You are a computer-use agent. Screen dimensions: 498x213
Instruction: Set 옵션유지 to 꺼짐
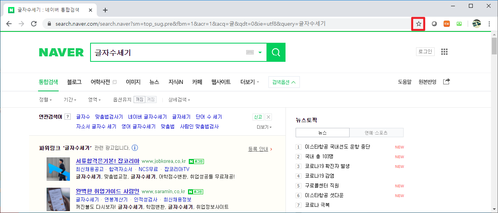click(139, 100)
